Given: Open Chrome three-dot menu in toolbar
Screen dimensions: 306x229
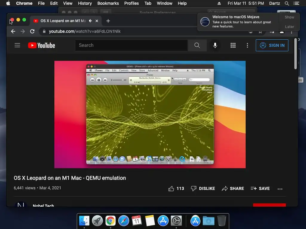Looking at the screenshot, I should [x=292, y=32].
